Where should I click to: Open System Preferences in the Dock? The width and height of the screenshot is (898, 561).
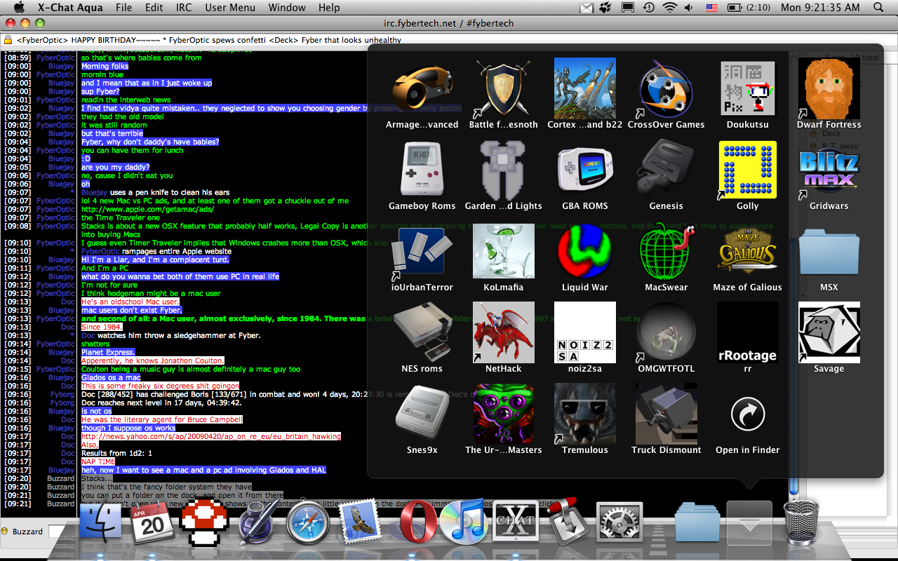[x=619, y=523]
